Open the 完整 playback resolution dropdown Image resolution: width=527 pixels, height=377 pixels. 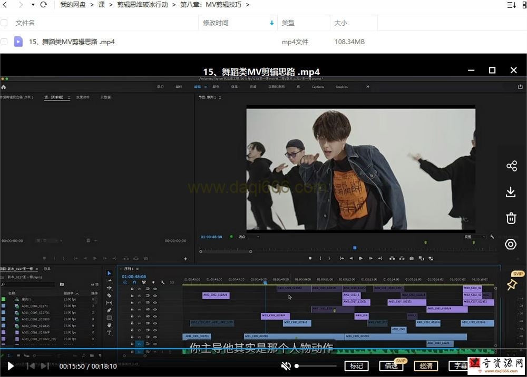[475, 237]
